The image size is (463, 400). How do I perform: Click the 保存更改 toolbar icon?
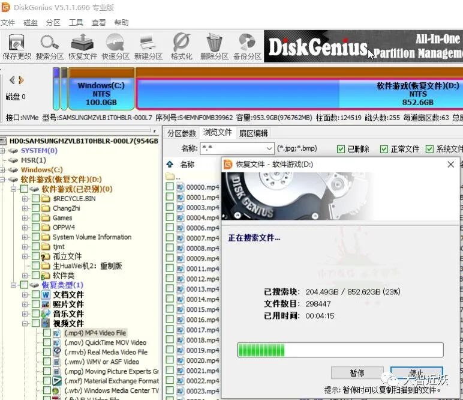tap(17, 47)
